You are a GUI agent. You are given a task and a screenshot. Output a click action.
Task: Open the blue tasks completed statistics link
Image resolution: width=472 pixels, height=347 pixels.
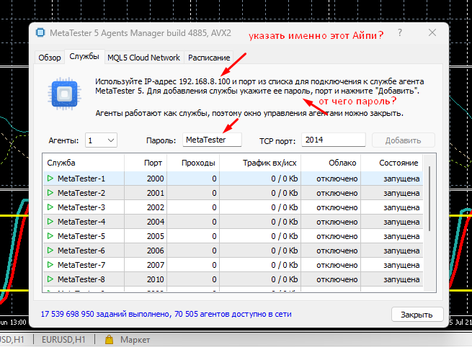click(166, 314)
